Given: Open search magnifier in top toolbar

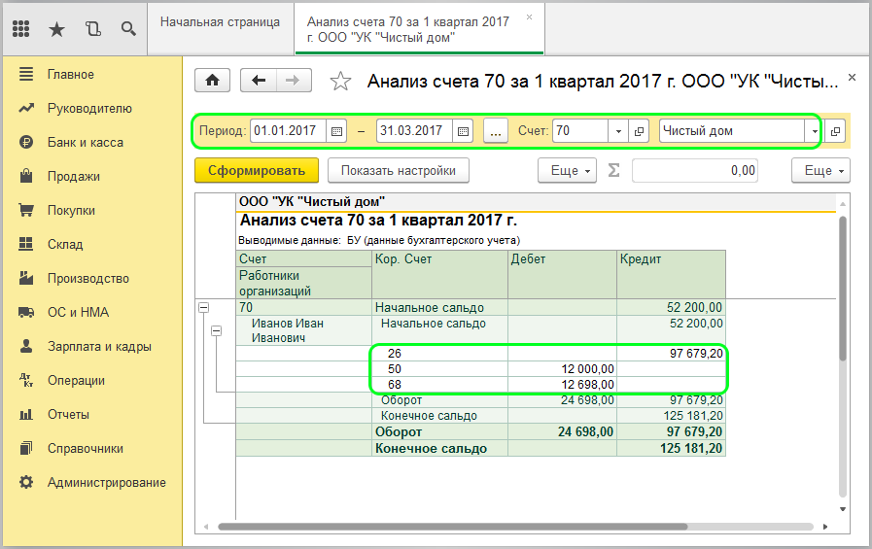Looking at the screenshot, I should point(128,29).
